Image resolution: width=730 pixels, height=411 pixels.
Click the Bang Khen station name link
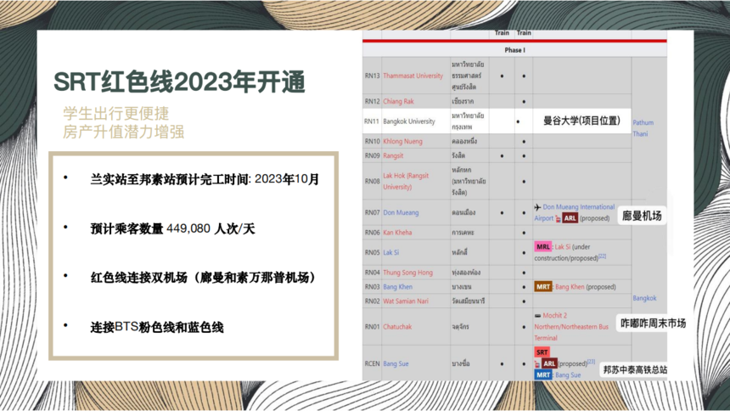pyautogui.click(x=397, y=287)
